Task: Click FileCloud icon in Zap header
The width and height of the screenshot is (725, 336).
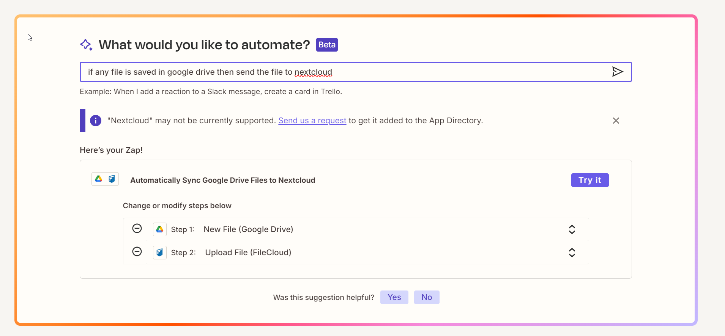Action: pyautogui.click(x=112, y=179)
